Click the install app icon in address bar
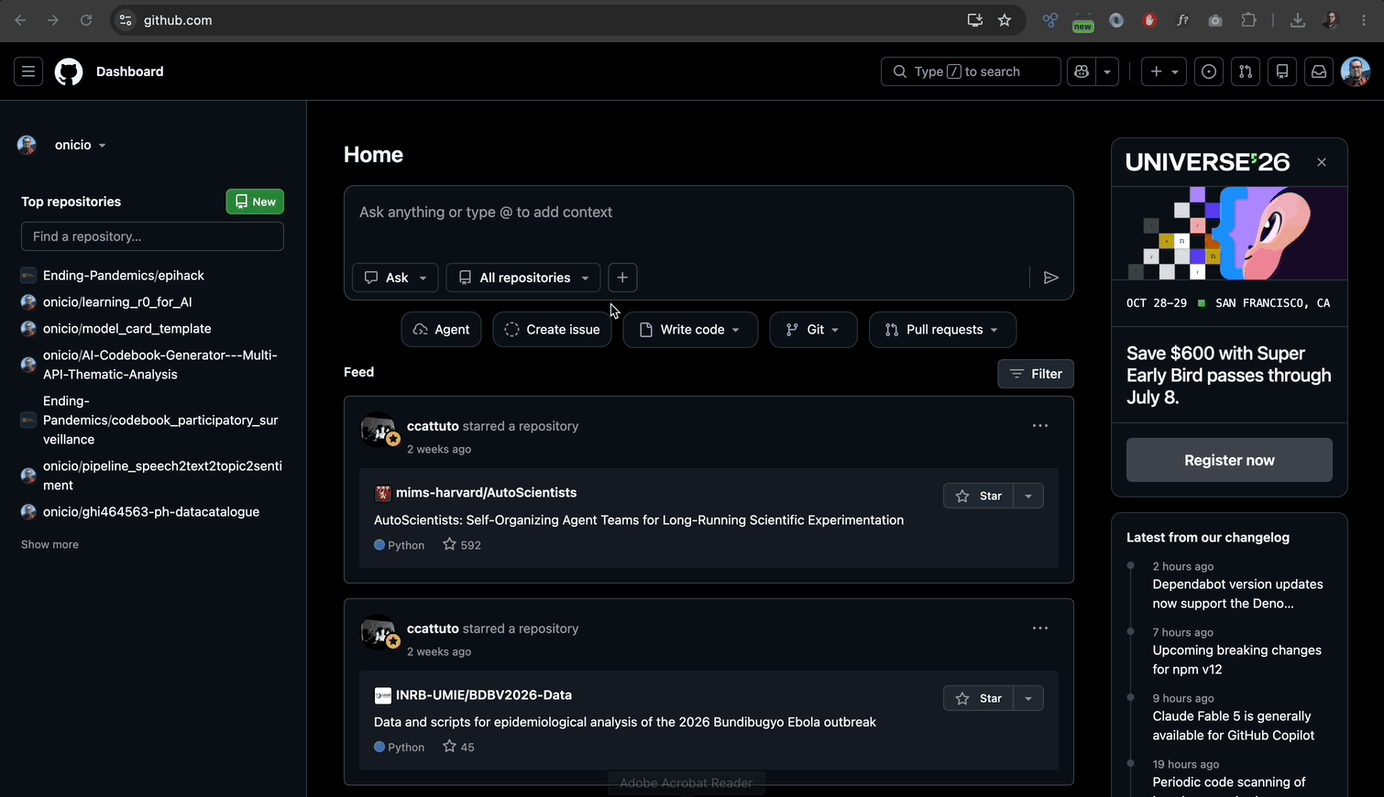 click(x=974, y=20)
